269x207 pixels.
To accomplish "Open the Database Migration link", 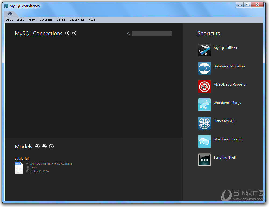I will pyautogui.click(x=229, y=66).
